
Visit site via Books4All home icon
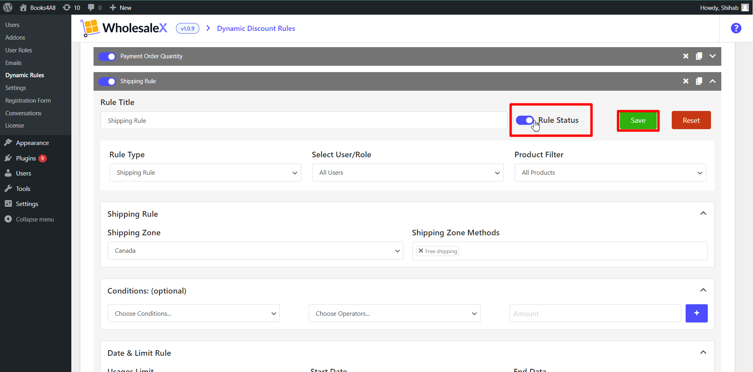[x=23, y=8]
